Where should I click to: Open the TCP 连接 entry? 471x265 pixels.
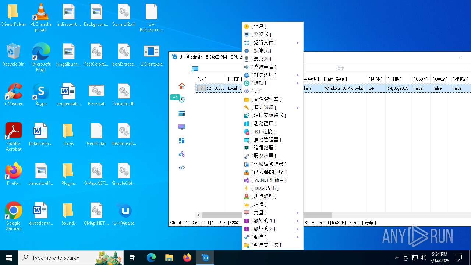click(272, 132)
